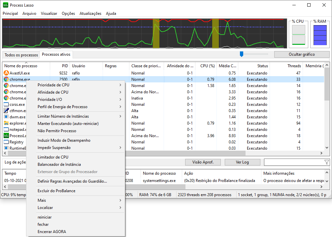Sort by Threads column header
Image resolution: width=332 pixels, height=237 pixels.
pos(286,66)
